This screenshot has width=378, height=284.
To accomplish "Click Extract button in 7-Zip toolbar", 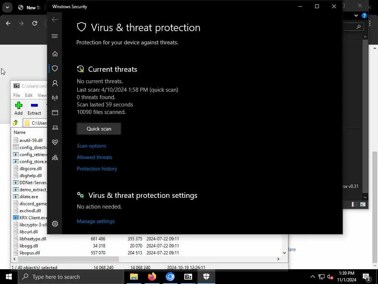I will [x=34, y=108].
